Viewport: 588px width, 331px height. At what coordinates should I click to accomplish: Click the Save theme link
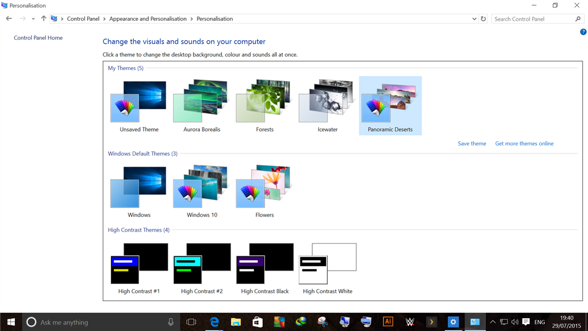click(x=472, y=143)
